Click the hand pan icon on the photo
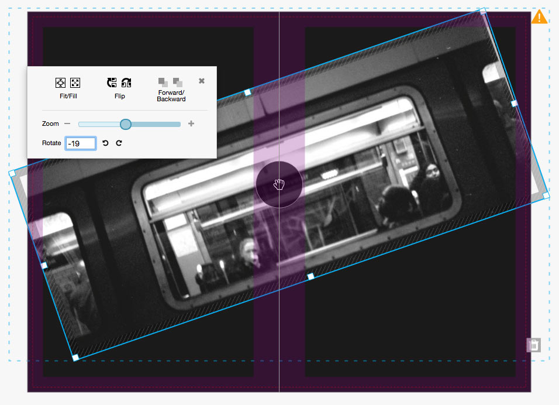Screen dimensions: 559x405 (x=279, y=184)
